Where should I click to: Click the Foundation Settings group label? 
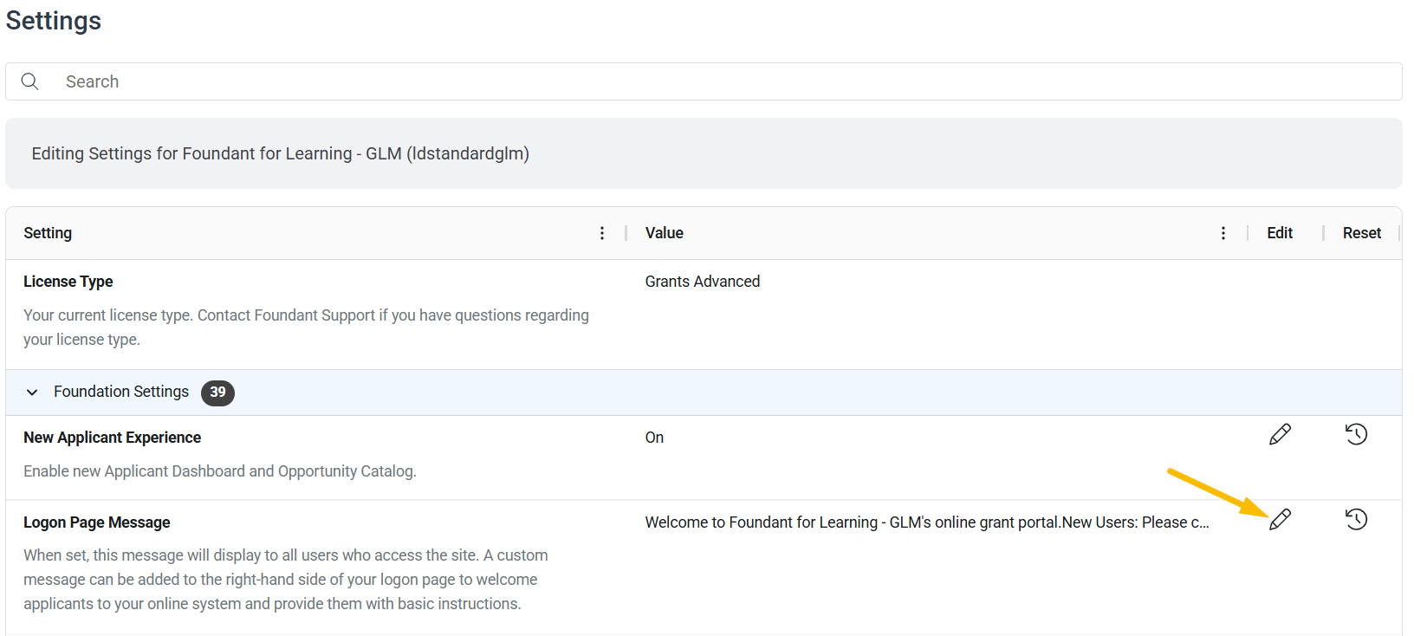121,392
